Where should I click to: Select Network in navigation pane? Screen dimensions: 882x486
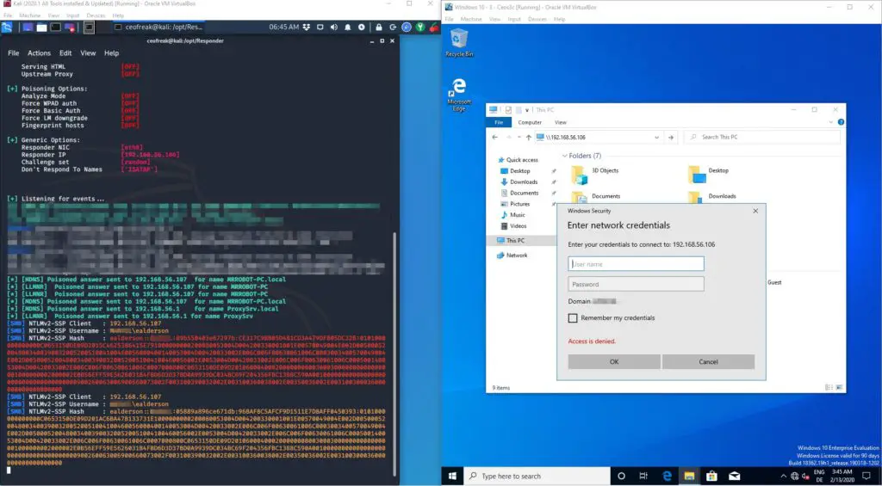coord(512,255)
